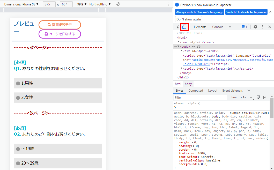Toggle element state :hov button
This screenshot has width=274, height=170.
click(233, 98)
